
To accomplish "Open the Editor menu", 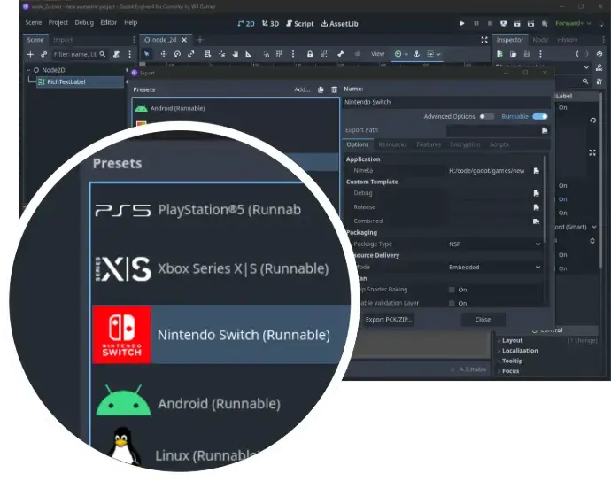I will click(x=108, y=23).
